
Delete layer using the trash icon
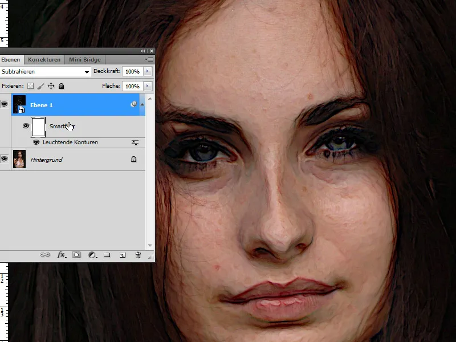pyautogui.click(x=138, y=255)
